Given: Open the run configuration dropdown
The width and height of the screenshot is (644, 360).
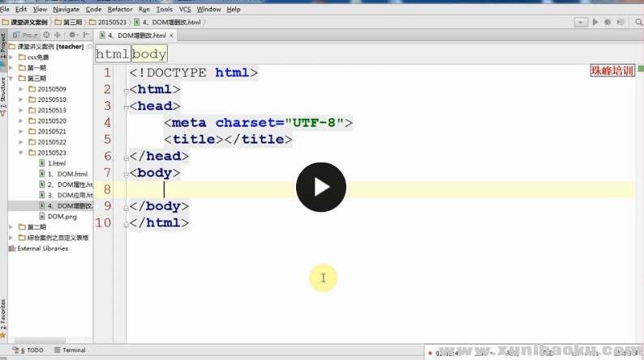Looking at the screenshot, I should [x=581, y=22].
